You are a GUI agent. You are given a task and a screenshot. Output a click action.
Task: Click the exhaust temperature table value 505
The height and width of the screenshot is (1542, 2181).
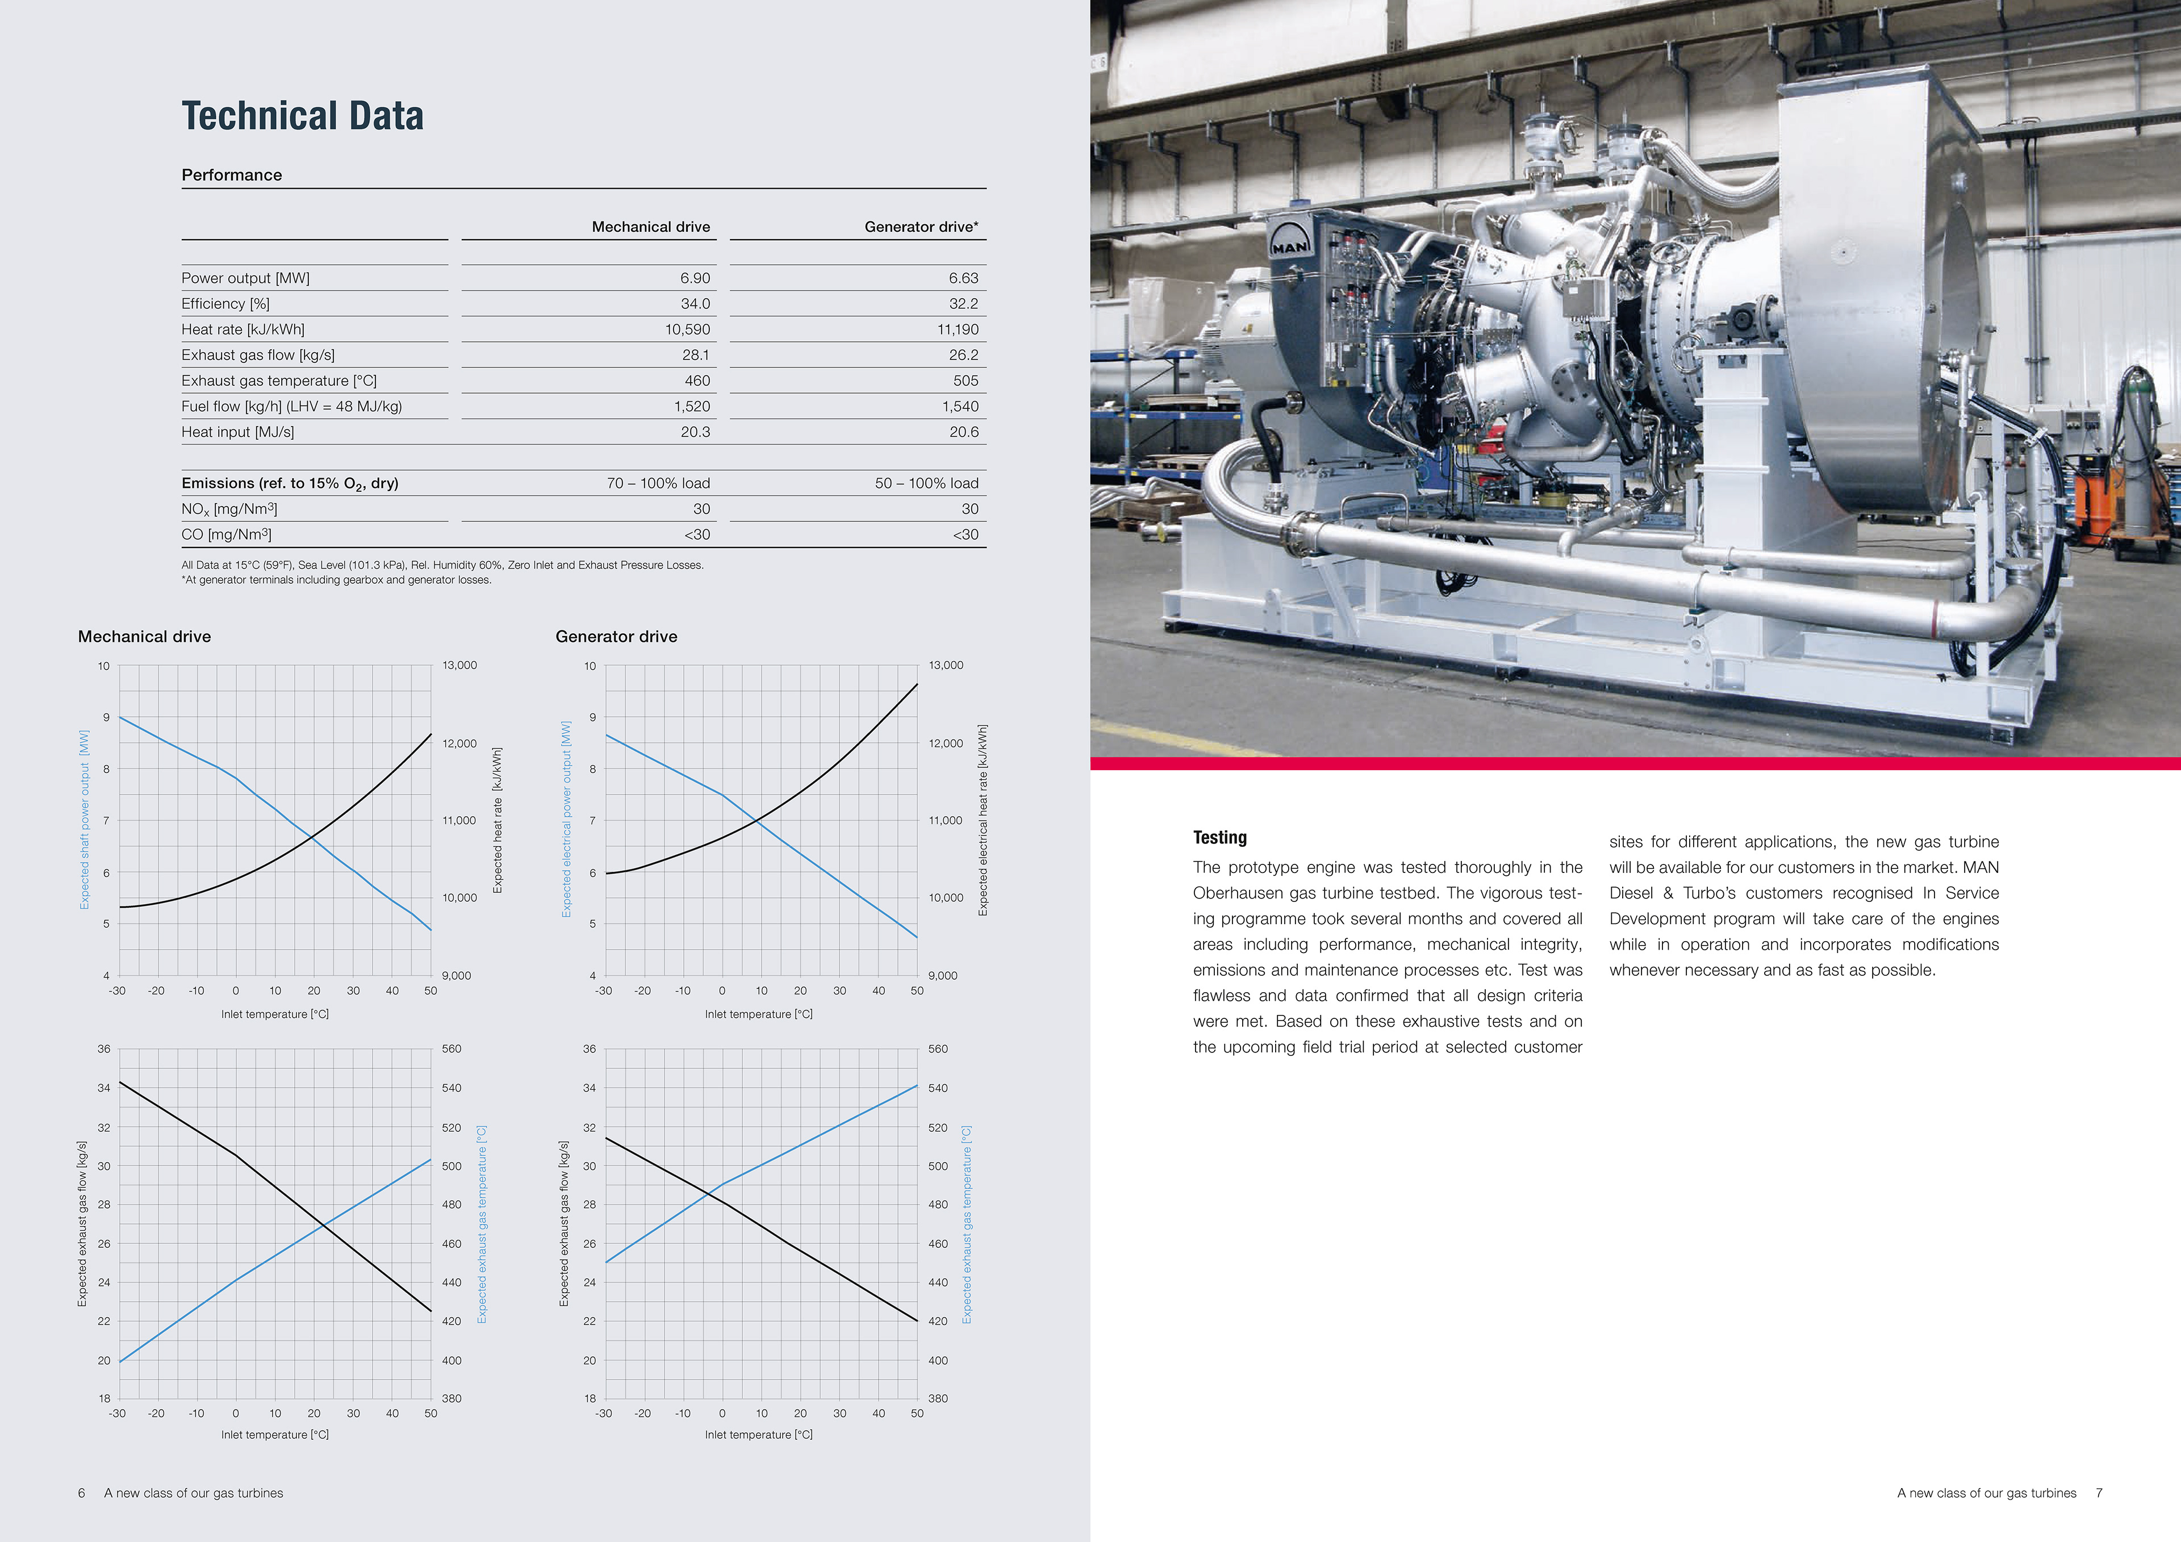[x=966, y=381]
